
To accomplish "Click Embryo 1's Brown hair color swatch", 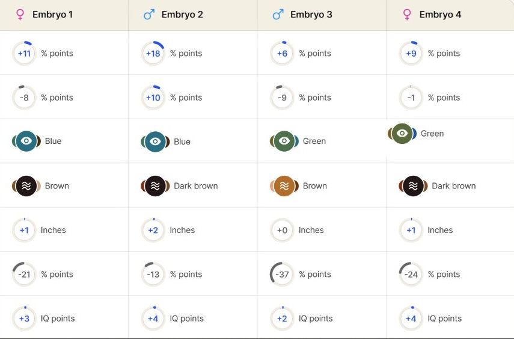I will click(26, 186).
